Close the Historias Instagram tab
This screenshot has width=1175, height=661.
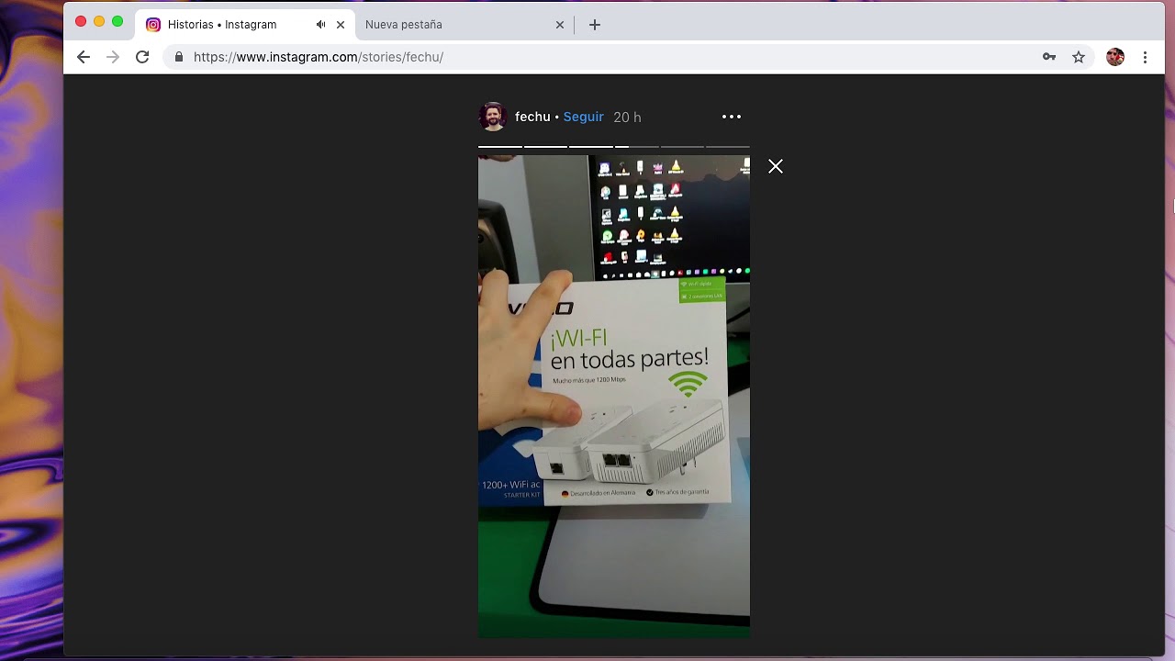point(341,25)
